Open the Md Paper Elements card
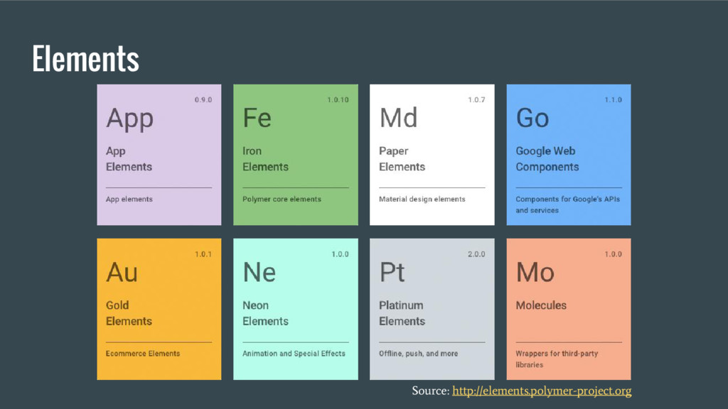728x409 pixels. pyautogui.click(x=432, y=154)
